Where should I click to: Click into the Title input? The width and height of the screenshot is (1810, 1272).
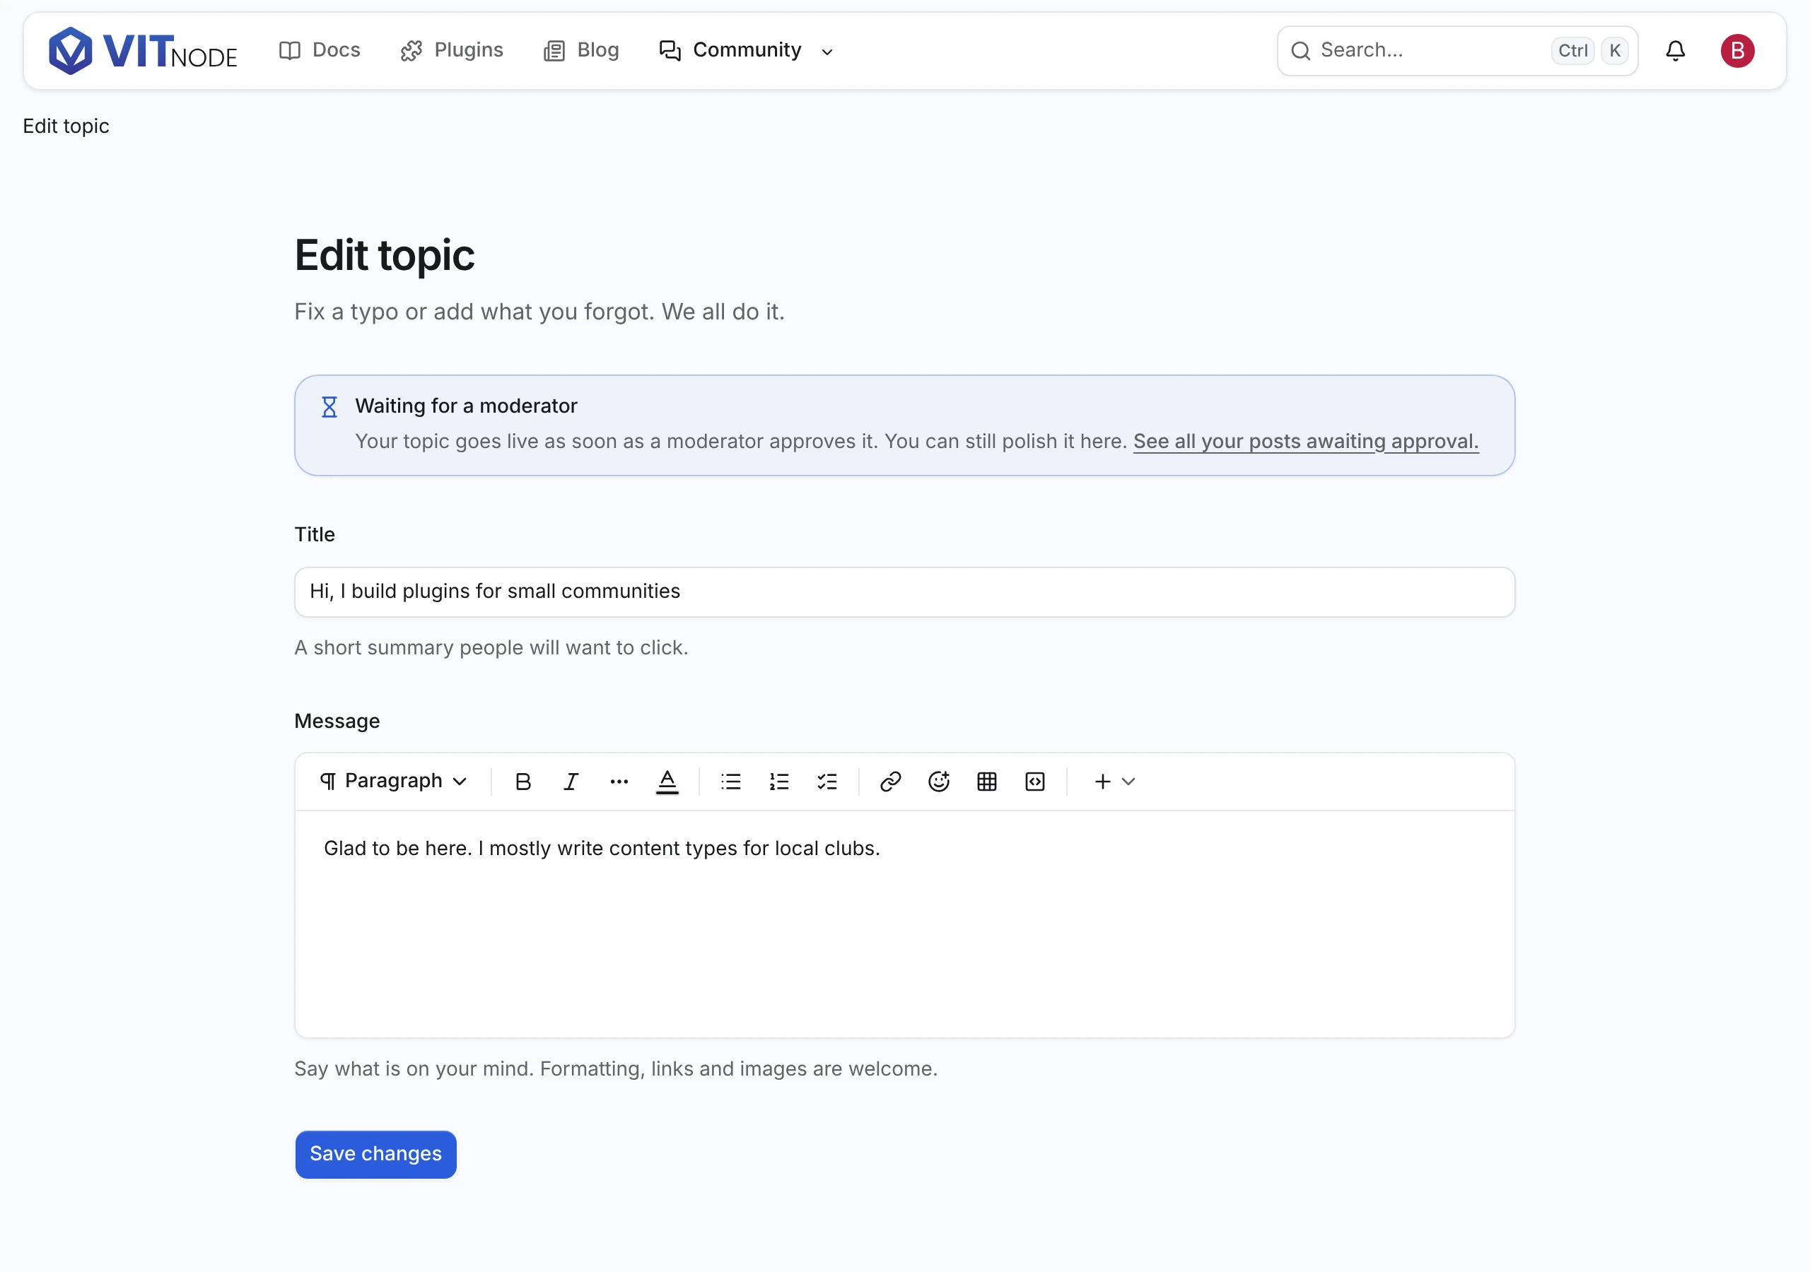904,592
